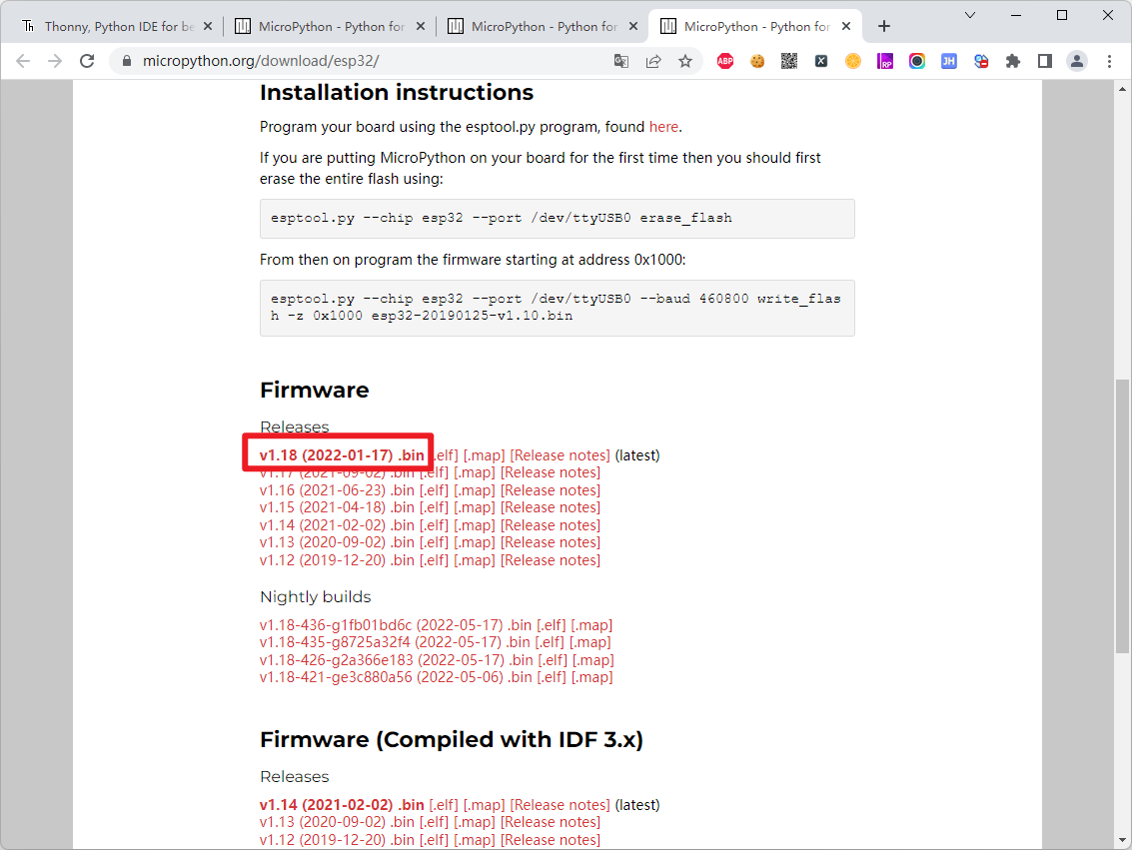1132x850 pixels.
Task: Download v1.14 (2021-02-02) .bin under Firmware
Action: 337,525
